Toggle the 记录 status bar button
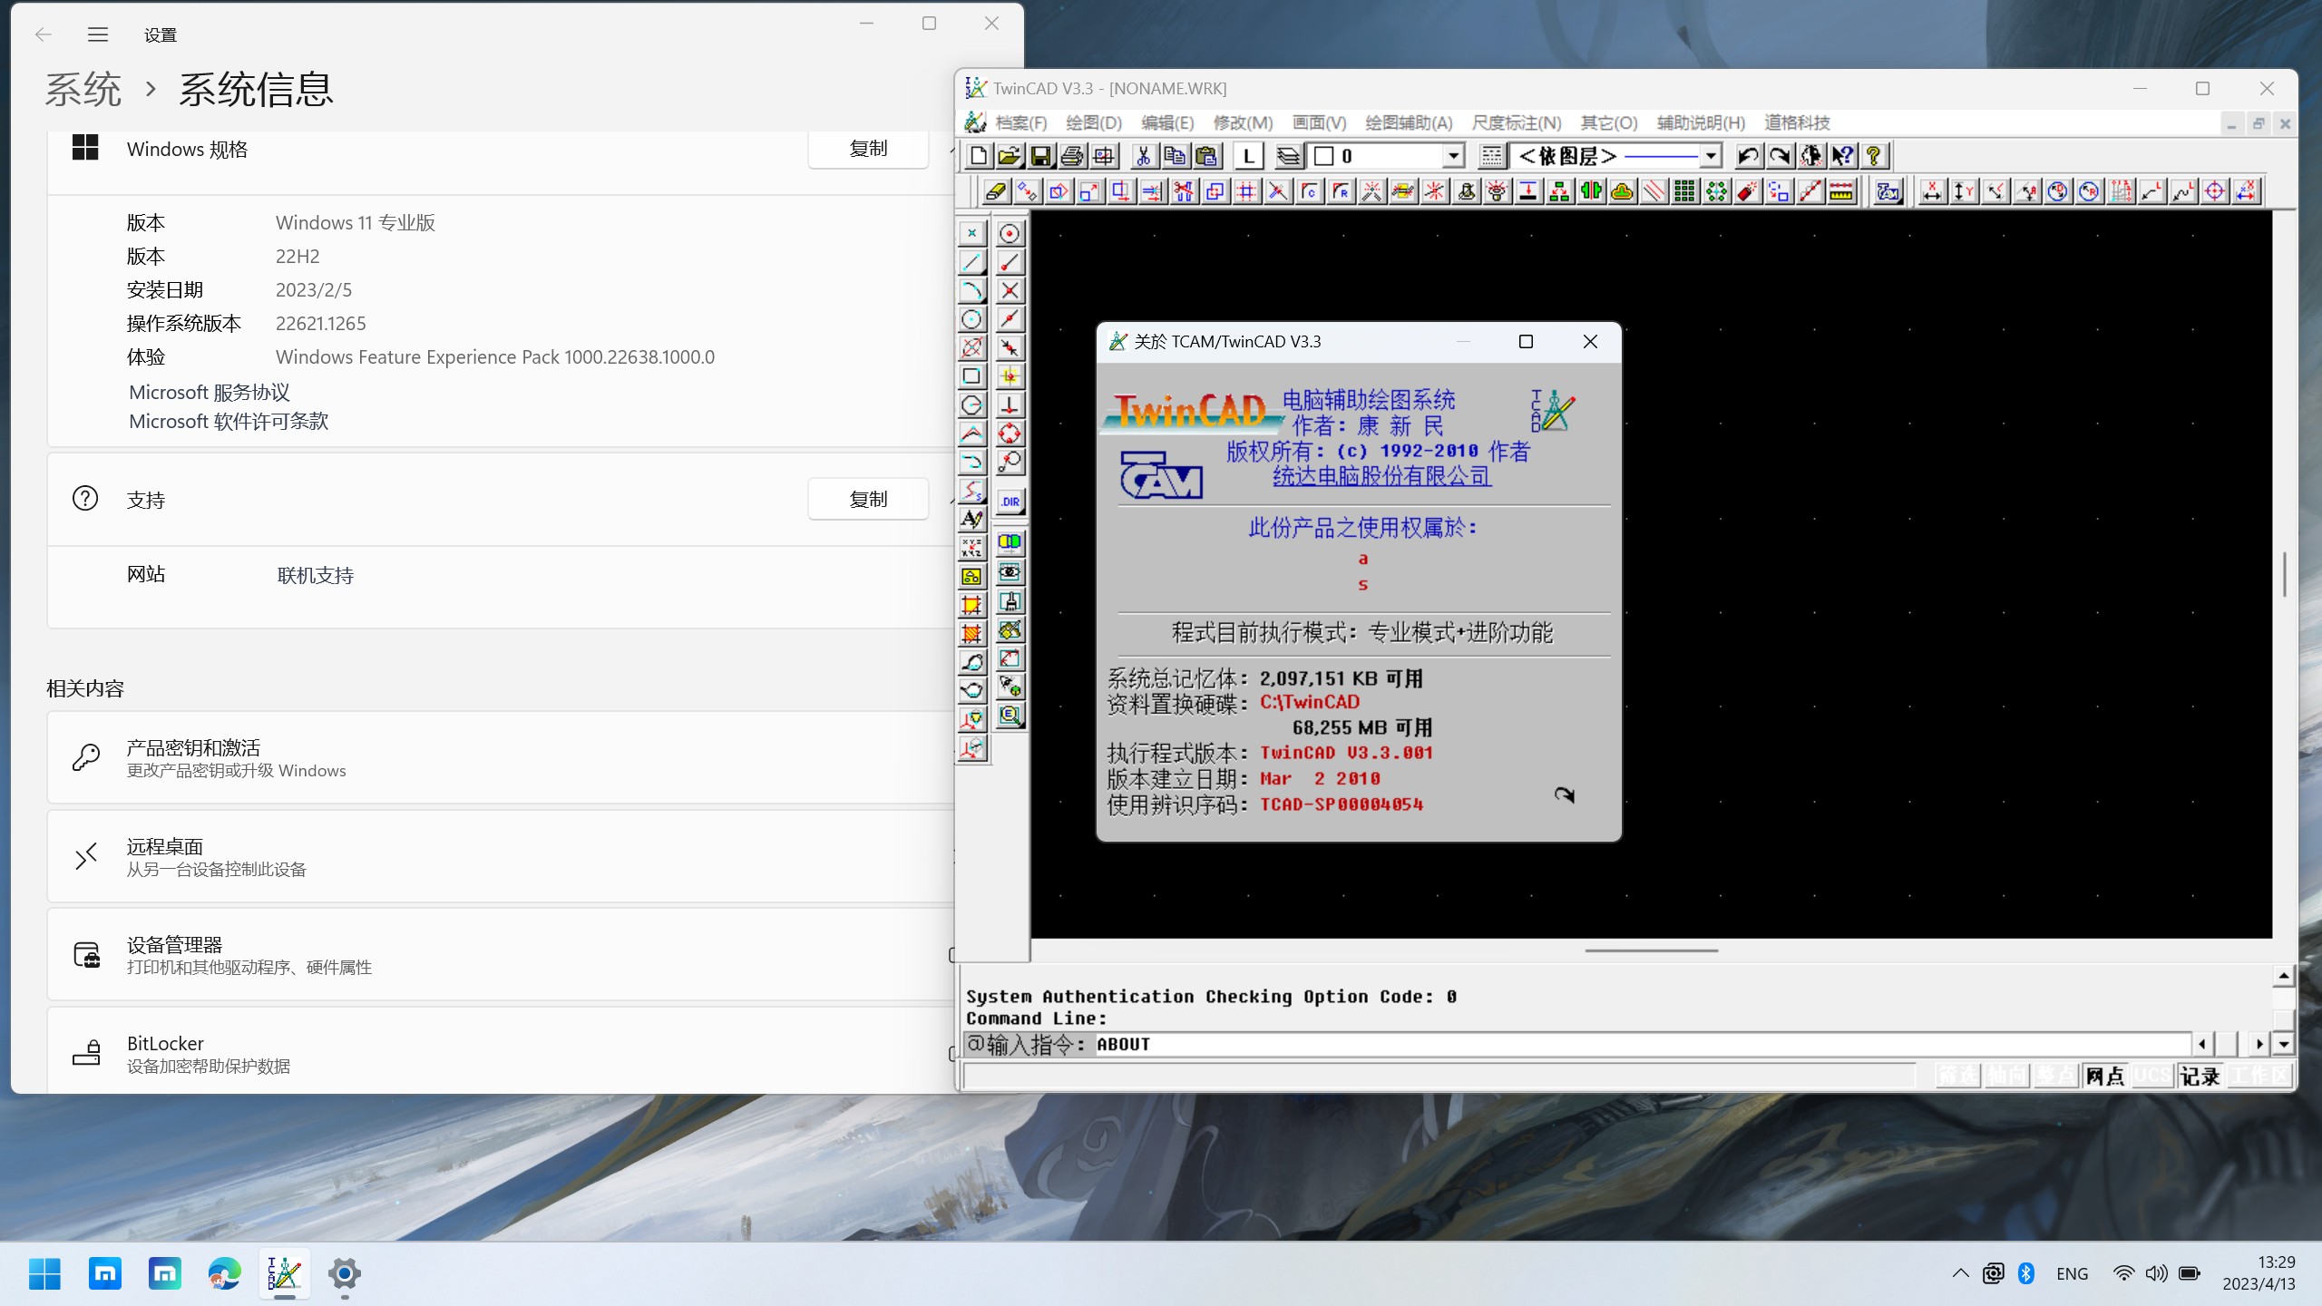The image size is (2322, 1306). click(x=2200, y=1076)
